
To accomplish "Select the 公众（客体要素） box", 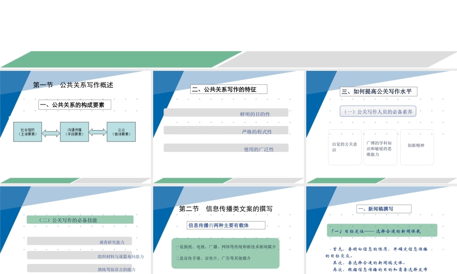I will pyautogui.click(x=120, y=132).
